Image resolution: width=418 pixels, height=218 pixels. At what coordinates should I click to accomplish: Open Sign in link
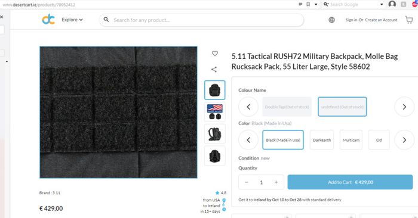(x=351, y=20)
